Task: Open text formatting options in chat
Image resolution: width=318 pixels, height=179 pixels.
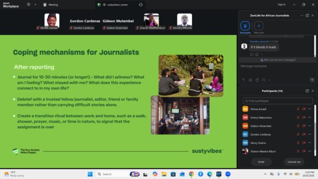Action: (244, 80)
